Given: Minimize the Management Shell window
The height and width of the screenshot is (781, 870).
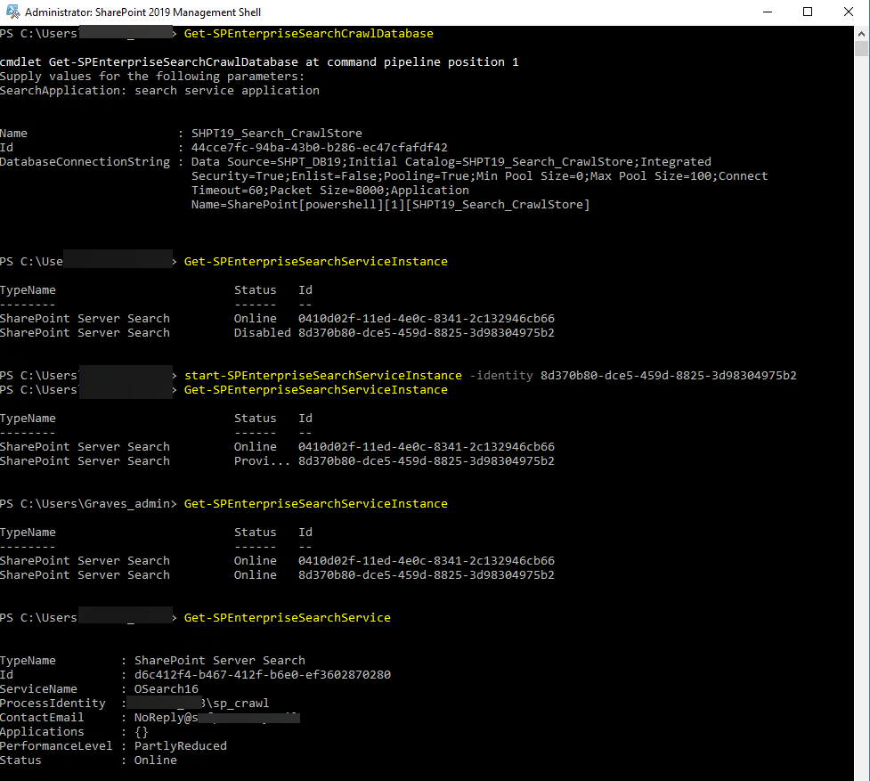Looking at the screenshot, I should tap(768, 12).
